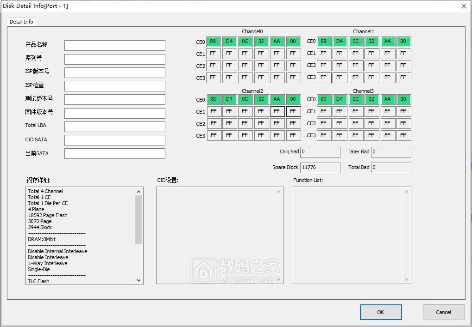Select the Total Bad value field
The height and width of the screenshot is (327, 472).
(391, 168)
